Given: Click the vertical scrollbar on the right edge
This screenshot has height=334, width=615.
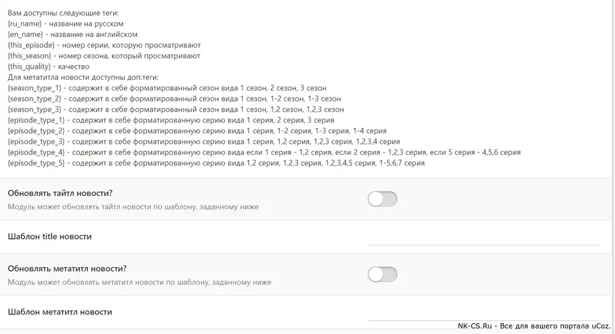Looking at the screenshot, I should tap(613, 167).
